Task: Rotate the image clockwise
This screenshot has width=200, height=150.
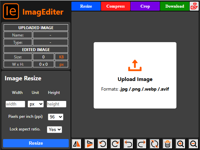Action: coord(115,144)
